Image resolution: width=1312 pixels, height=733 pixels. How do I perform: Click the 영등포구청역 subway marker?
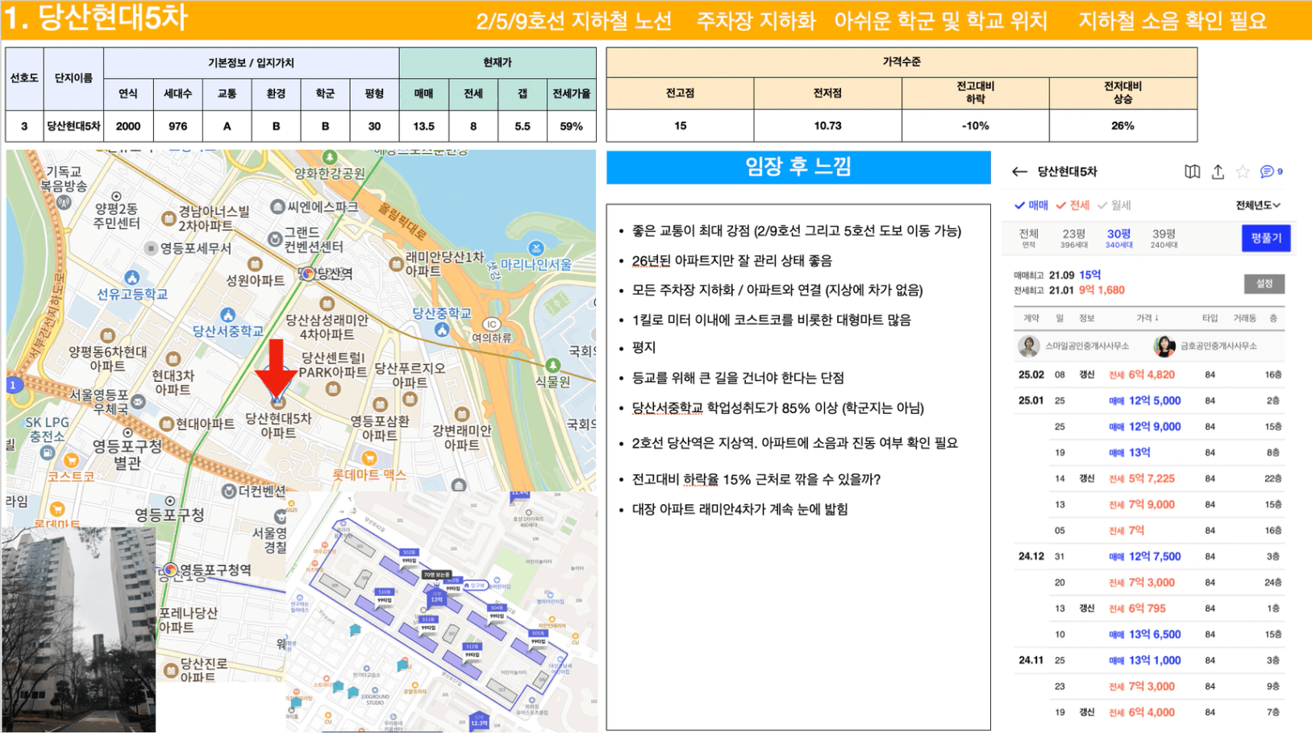(x=171, y=569)
